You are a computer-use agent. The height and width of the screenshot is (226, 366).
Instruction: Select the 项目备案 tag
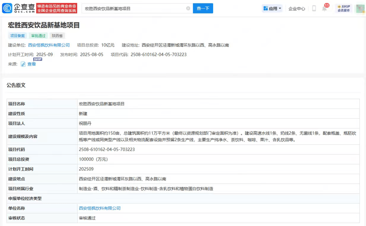(17, 36)
